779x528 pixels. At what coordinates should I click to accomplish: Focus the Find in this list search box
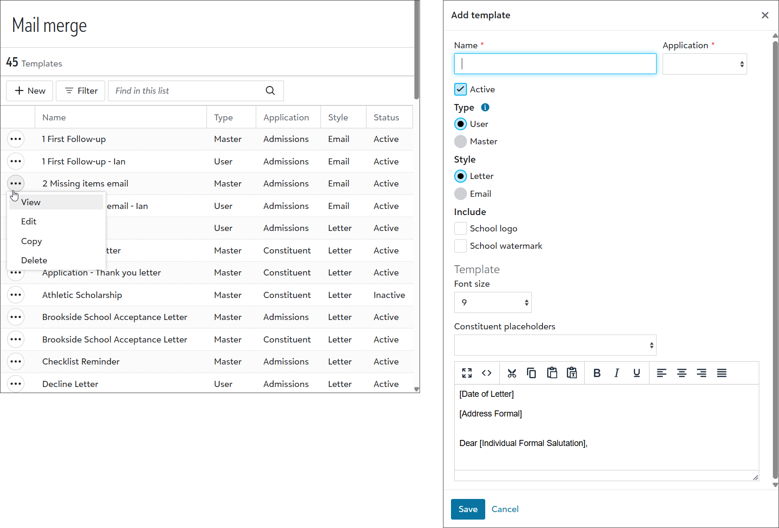pyautogui.click(x=188, y=91)
